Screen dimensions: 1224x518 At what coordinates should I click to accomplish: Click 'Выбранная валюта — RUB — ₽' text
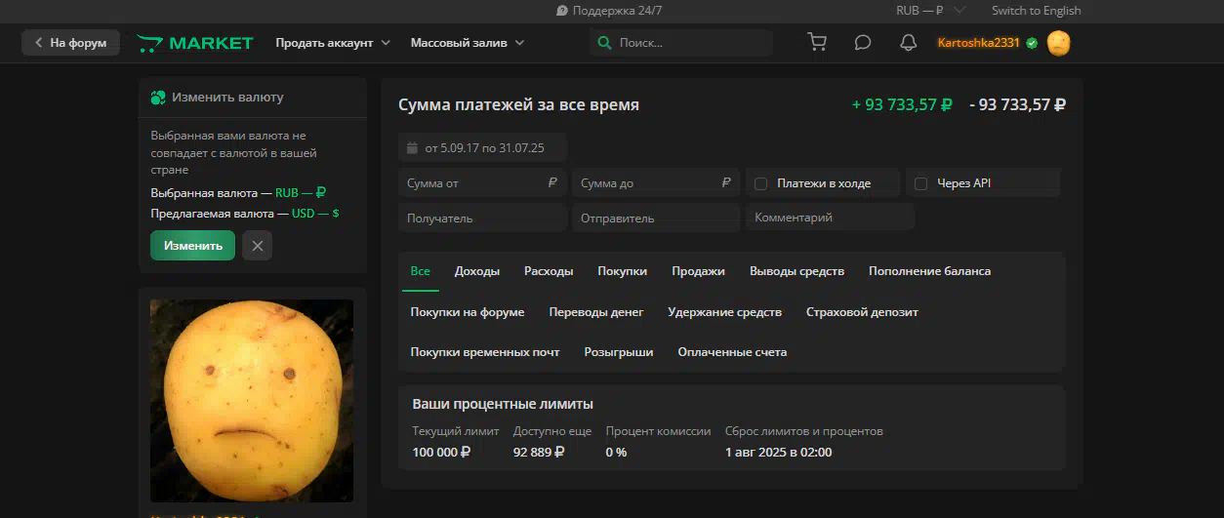point(238,193)
